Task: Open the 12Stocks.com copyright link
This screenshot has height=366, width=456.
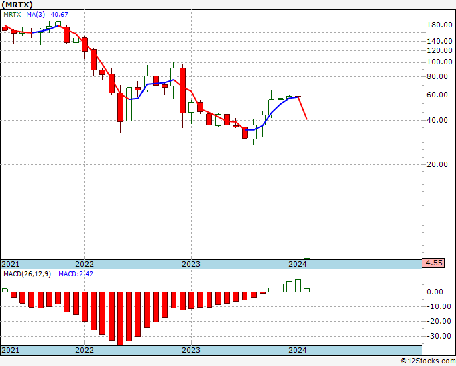Action: (x=428, y=361)
